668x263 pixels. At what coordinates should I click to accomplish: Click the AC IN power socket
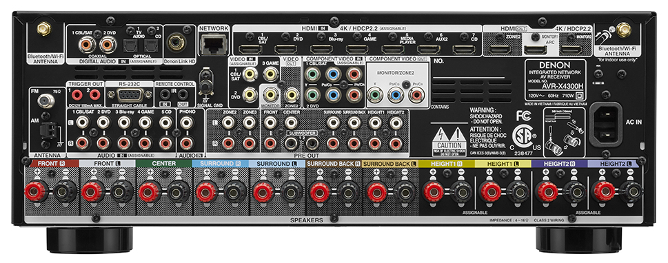click(x=606, y=123)
